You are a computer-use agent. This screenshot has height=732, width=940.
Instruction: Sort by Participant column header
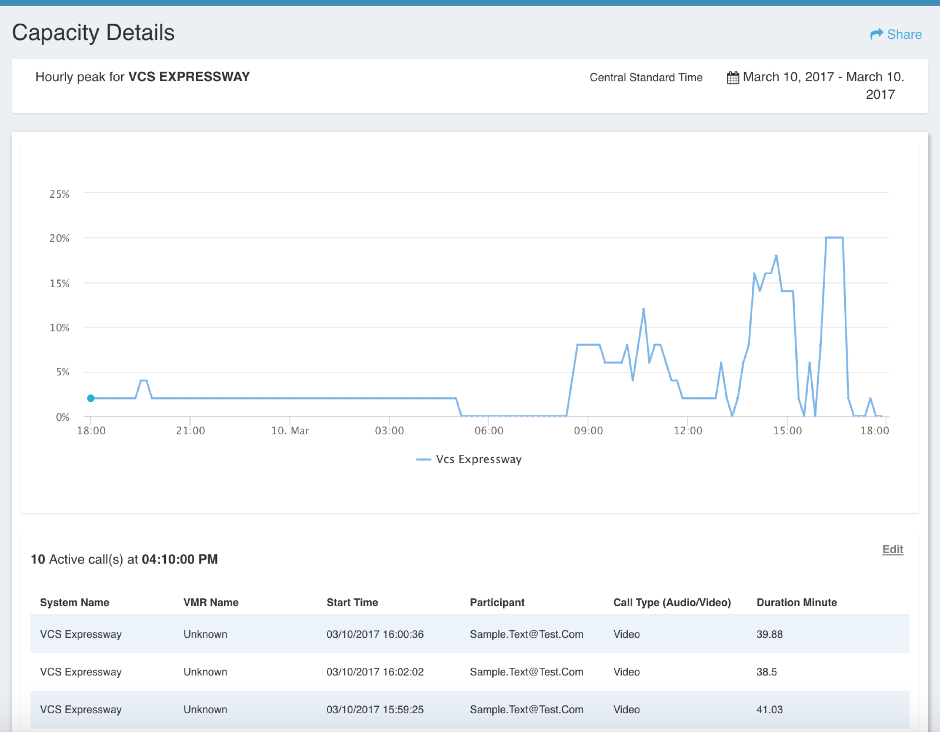point(497,602)
